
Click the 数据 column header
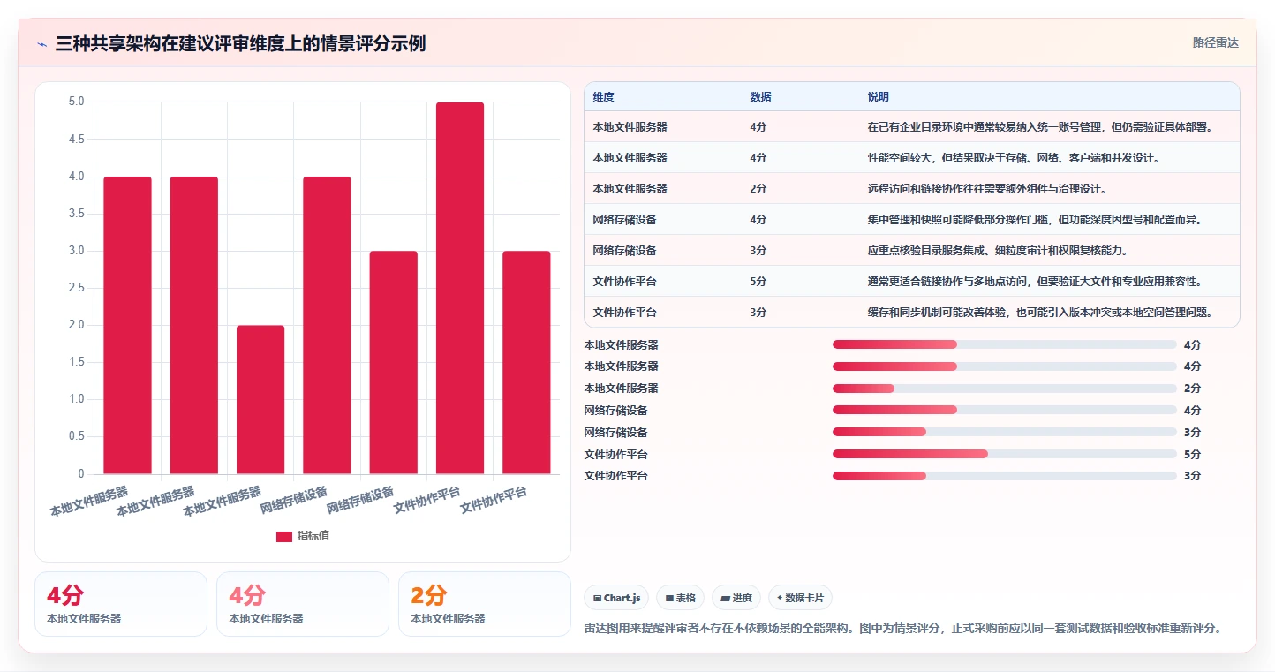[761, 97]
